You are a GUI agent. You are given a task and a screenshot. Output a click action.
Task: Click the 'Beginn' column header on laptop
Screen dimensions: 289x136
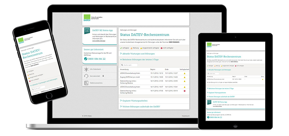[153, 69]
